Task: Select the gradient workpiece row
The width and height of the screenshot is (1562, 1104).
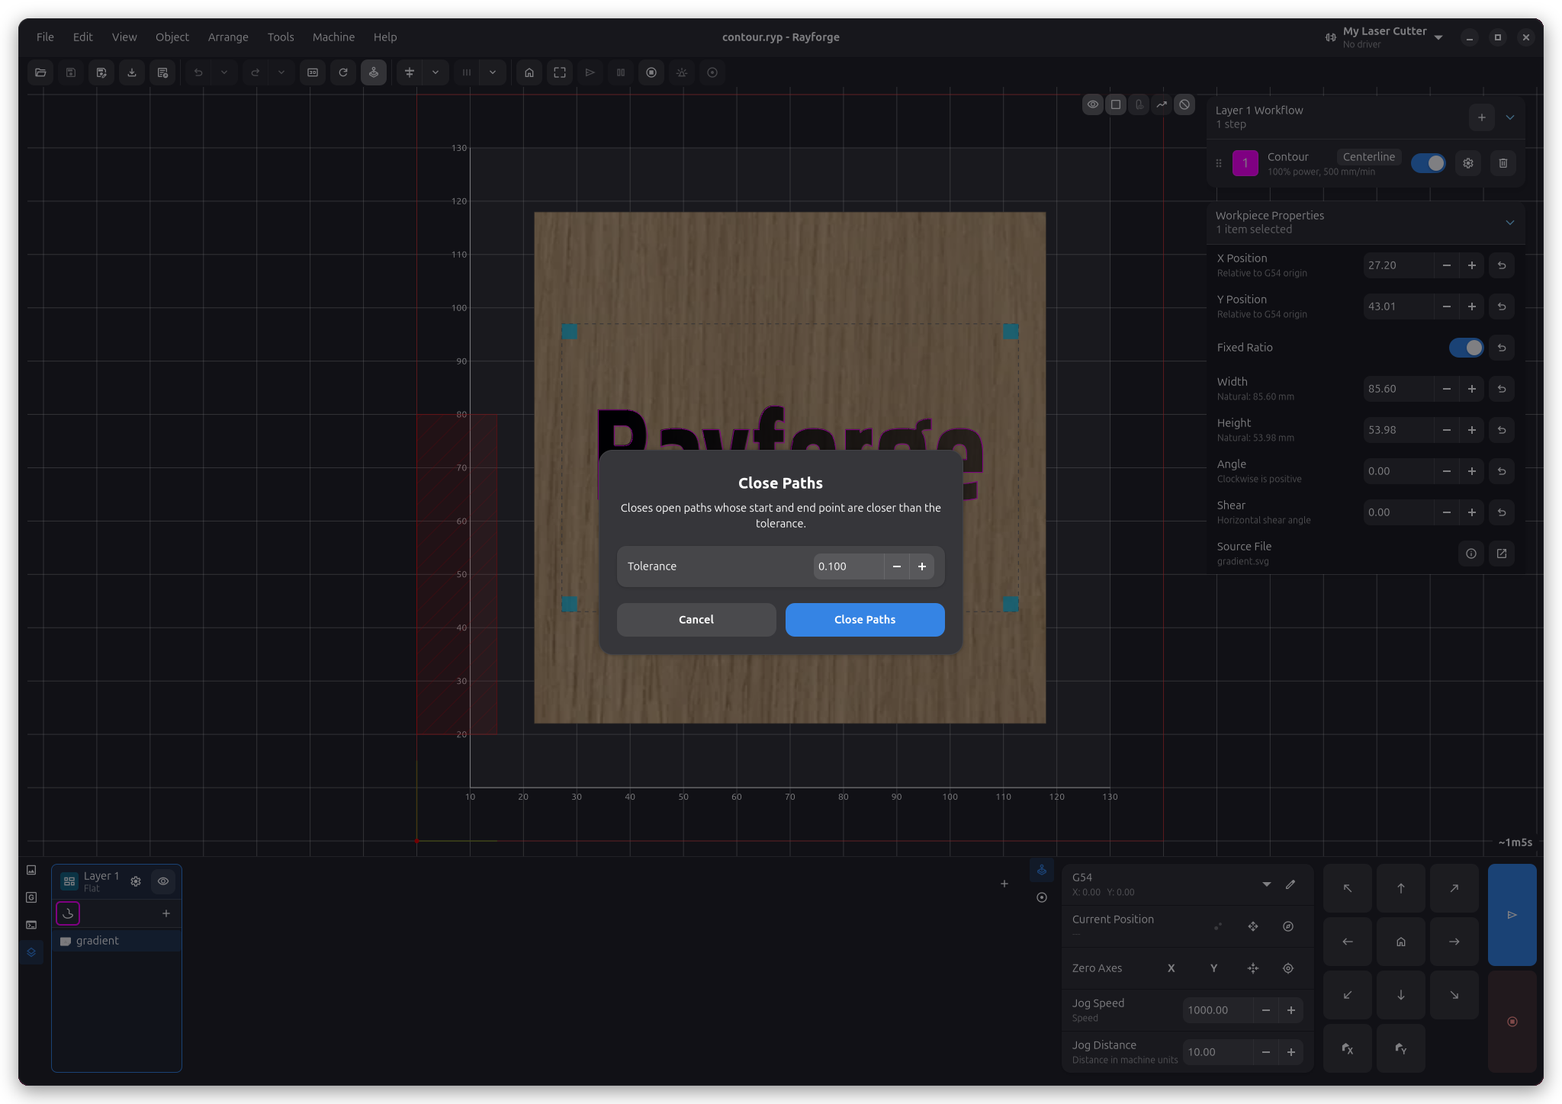Action: (117, 941)
